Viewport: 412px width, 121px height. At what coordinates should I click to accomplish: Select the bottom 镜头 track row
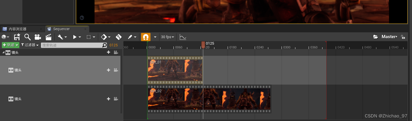(60, 99)
